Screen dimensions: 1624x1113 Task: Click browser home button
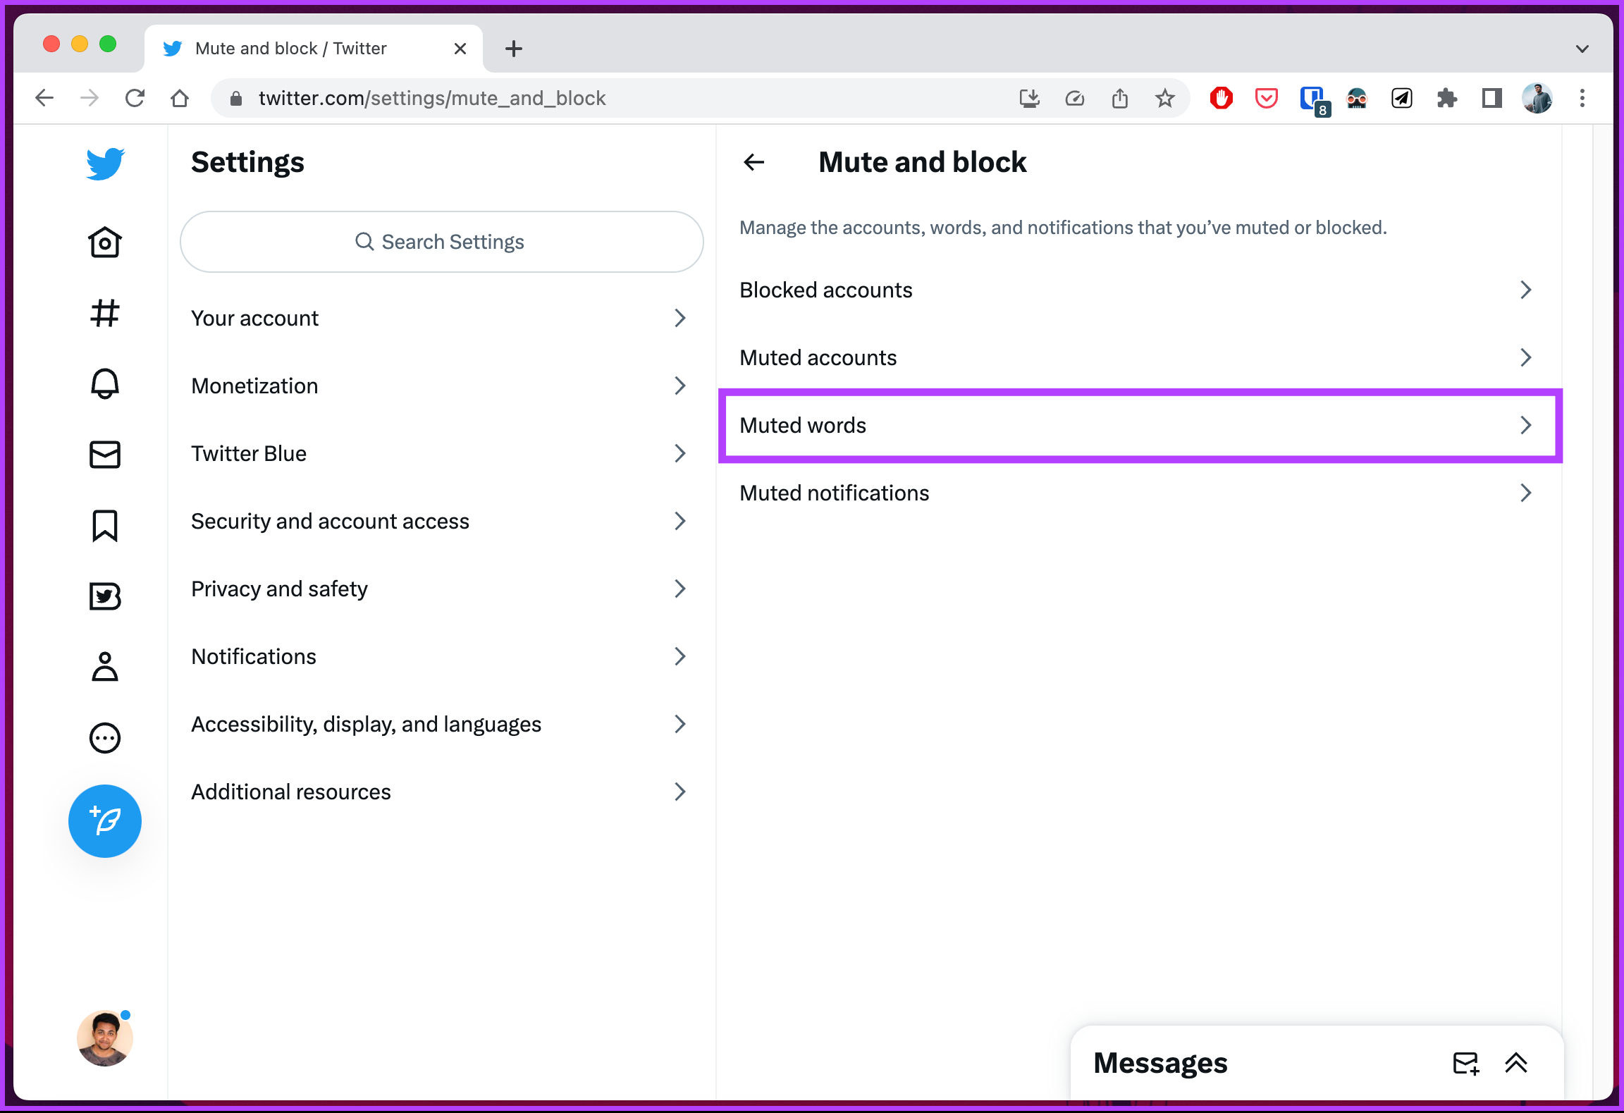(180, 98)
